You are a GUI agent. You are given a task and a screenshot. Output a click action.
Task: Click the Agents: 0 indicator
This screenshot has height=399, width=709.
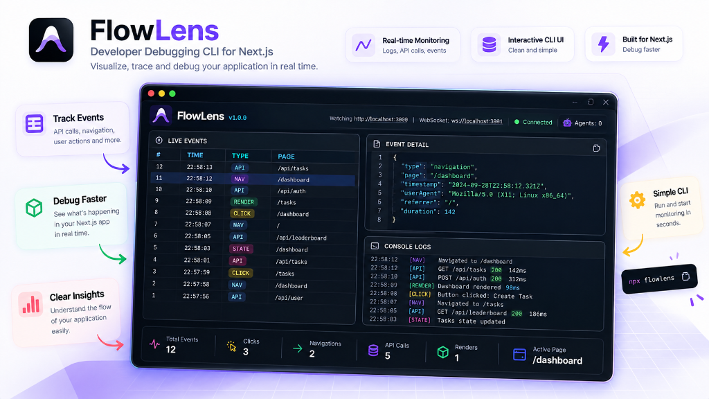click(x=583, y=123)
